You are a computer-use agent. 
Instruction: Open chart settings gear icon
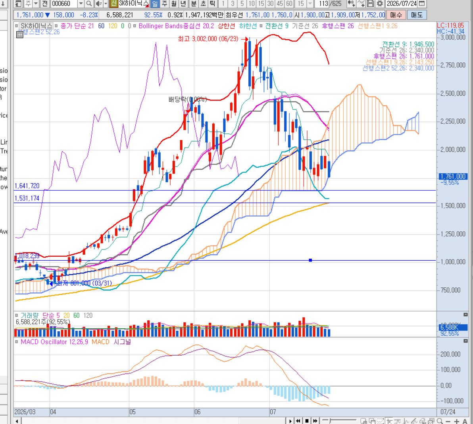point(380,4)
